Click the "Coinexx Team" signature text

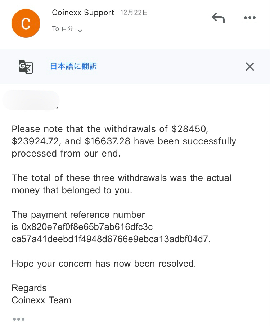coord(41,300)
